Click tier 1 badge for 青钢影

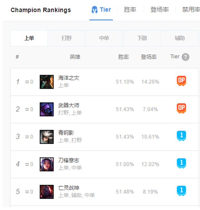181,136
